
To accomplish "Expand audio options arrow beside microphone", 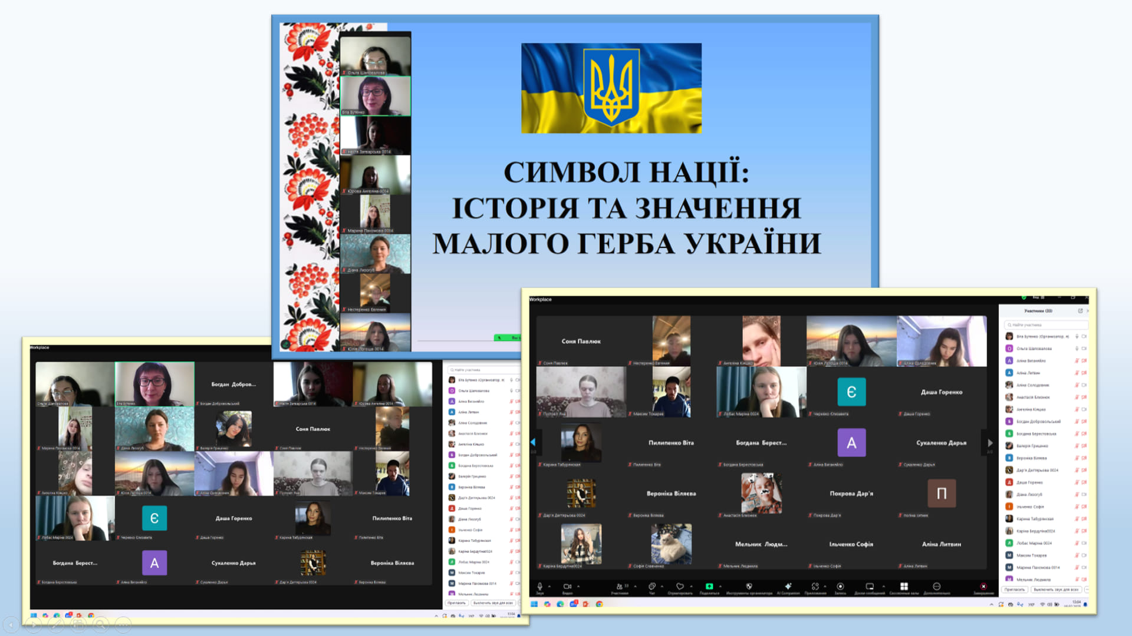I will [549, 587].
